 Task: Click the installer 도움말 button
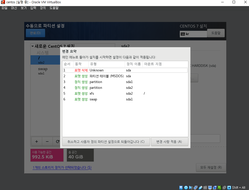click(x=216, y=33)
